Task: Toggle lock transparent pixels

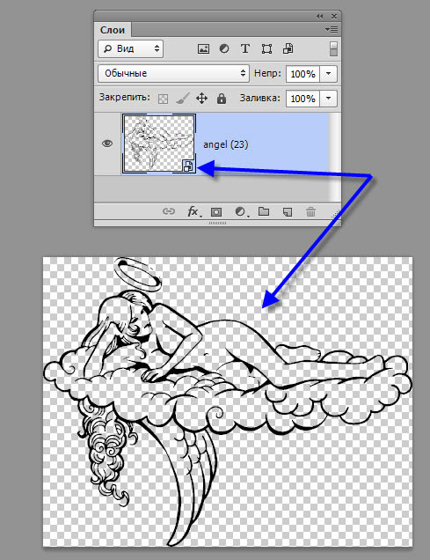Action: pyautogui.click(x=164, y=99)
